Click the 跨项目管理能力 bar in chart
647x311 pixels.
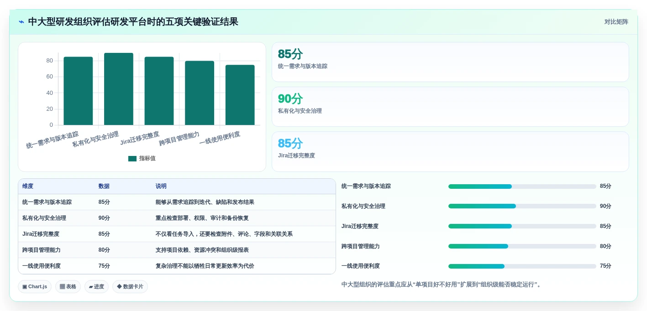(200, 93)
